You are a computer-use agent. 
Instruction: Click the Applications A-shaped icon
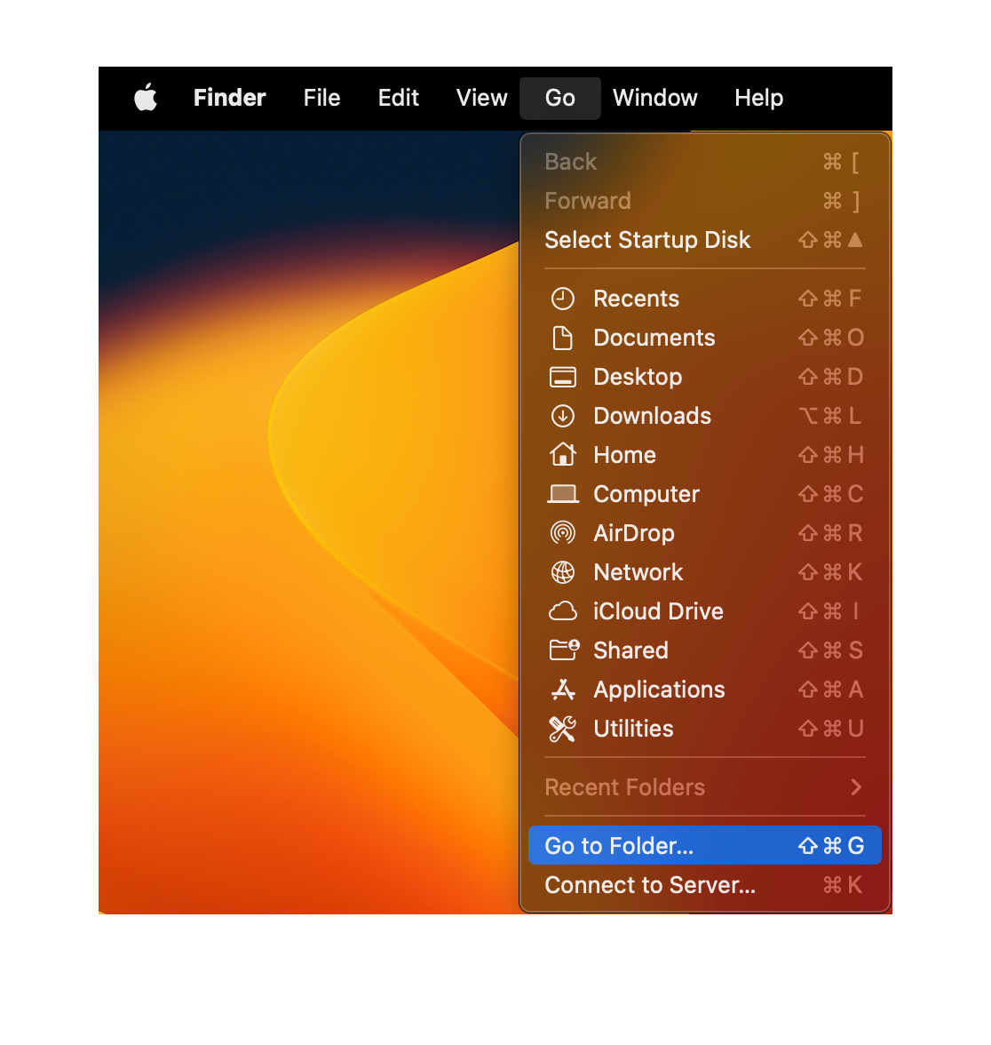563,690
